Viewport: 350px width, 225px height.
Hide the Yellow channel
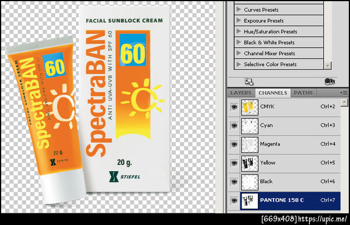234,163
